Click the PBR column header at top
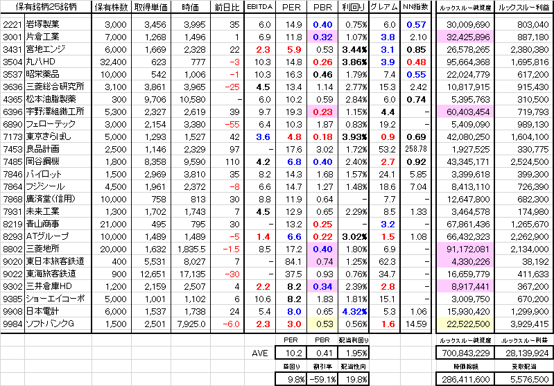 pos(322,7)
